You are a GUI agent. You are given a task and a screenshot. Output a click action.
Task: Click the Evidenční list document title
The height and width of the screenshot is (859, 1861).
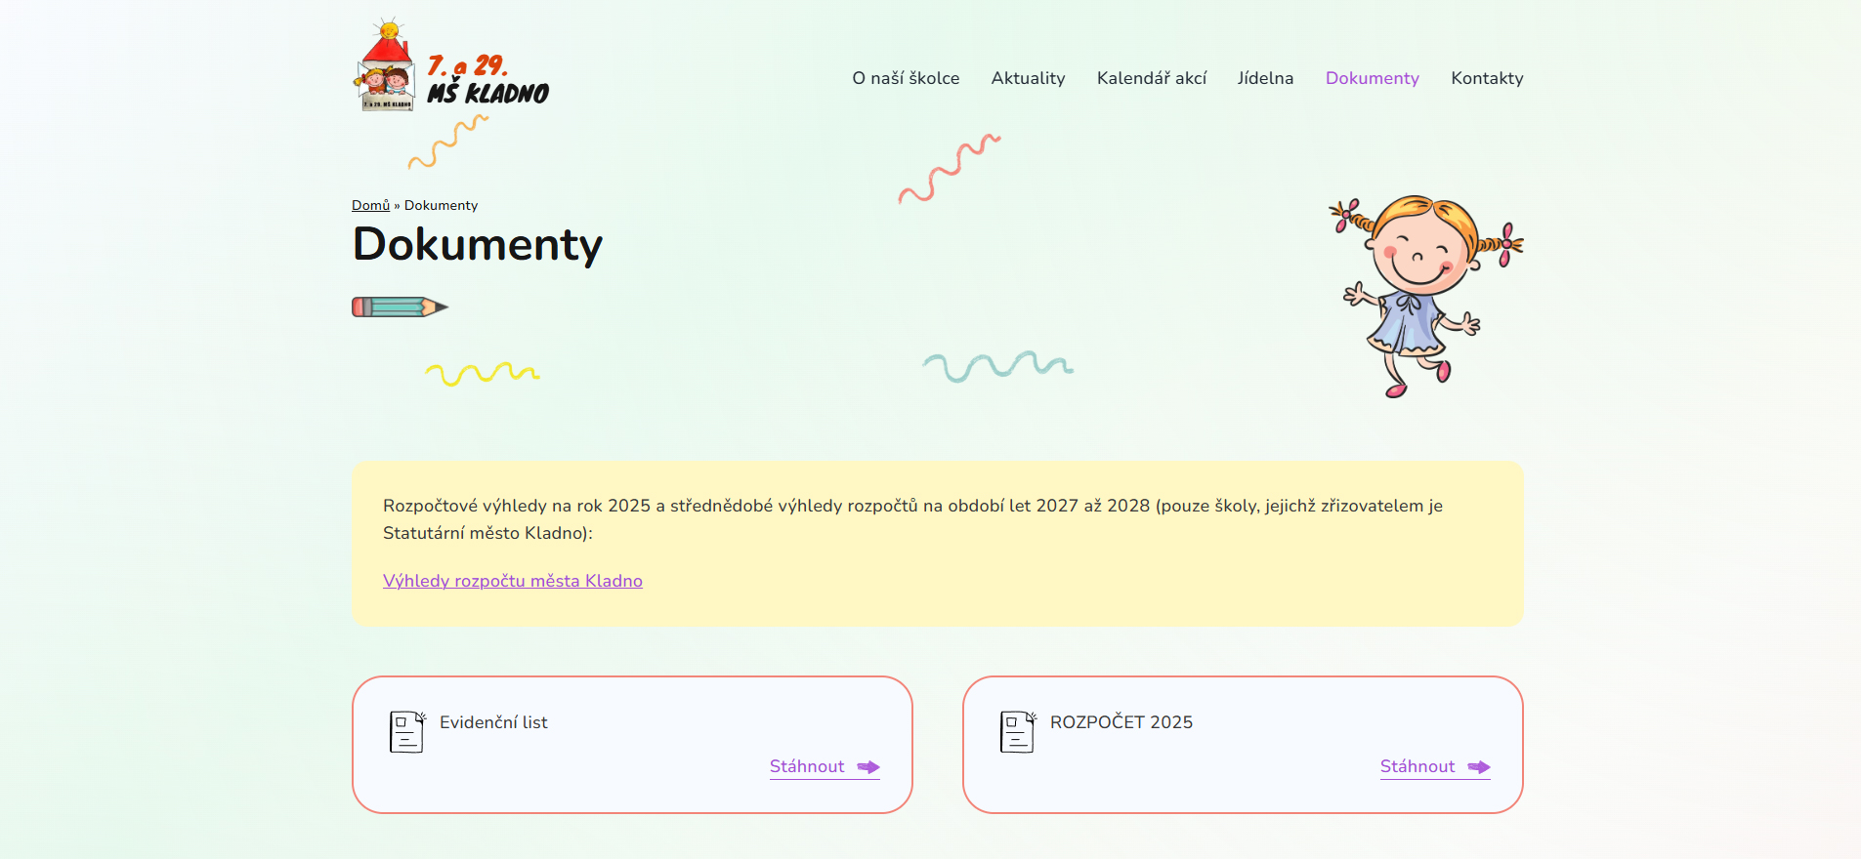click(x=493, y=722)
